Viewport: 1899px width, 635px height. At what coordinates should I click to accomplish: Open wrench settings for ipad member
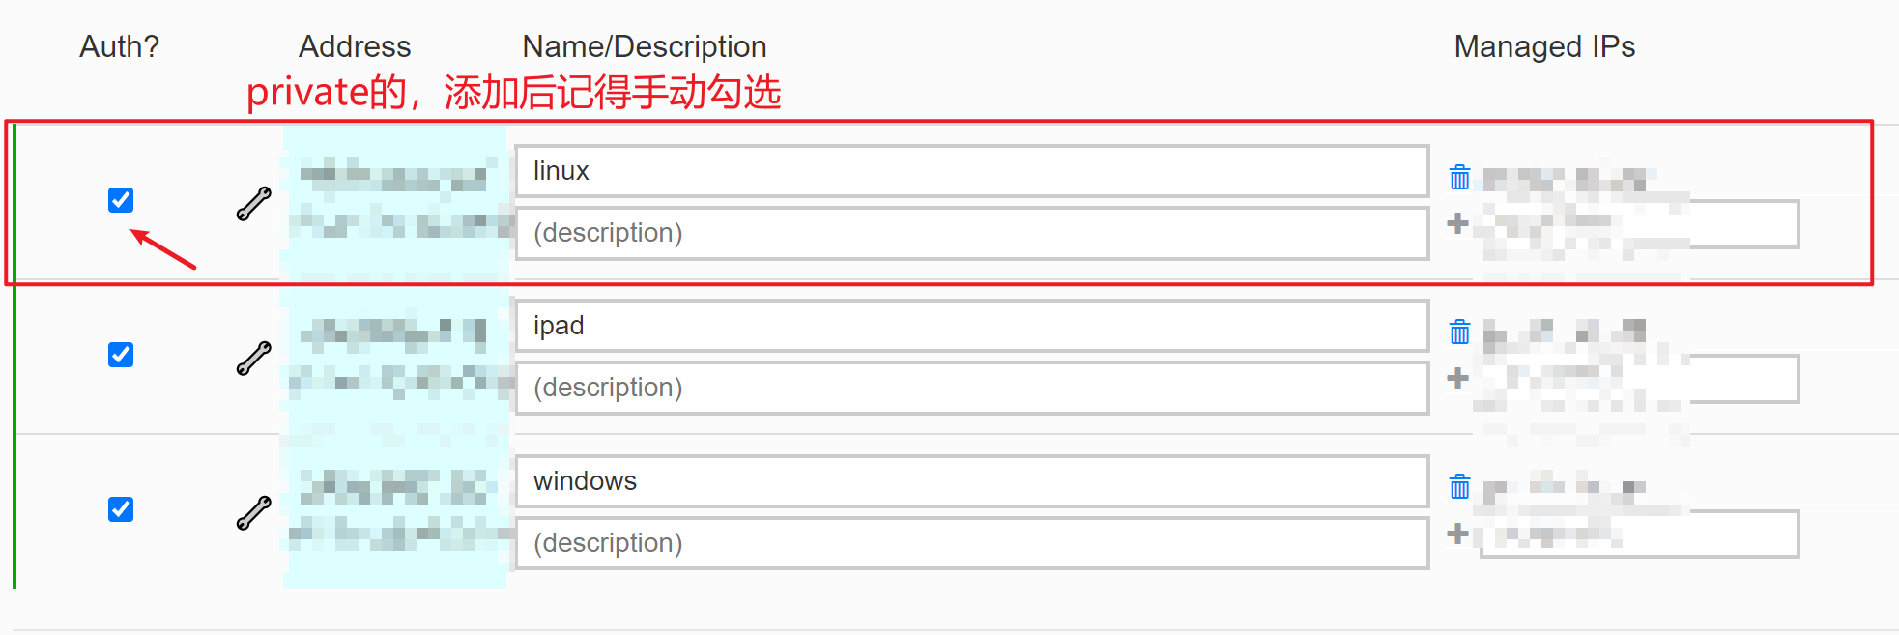coord(253,359)
